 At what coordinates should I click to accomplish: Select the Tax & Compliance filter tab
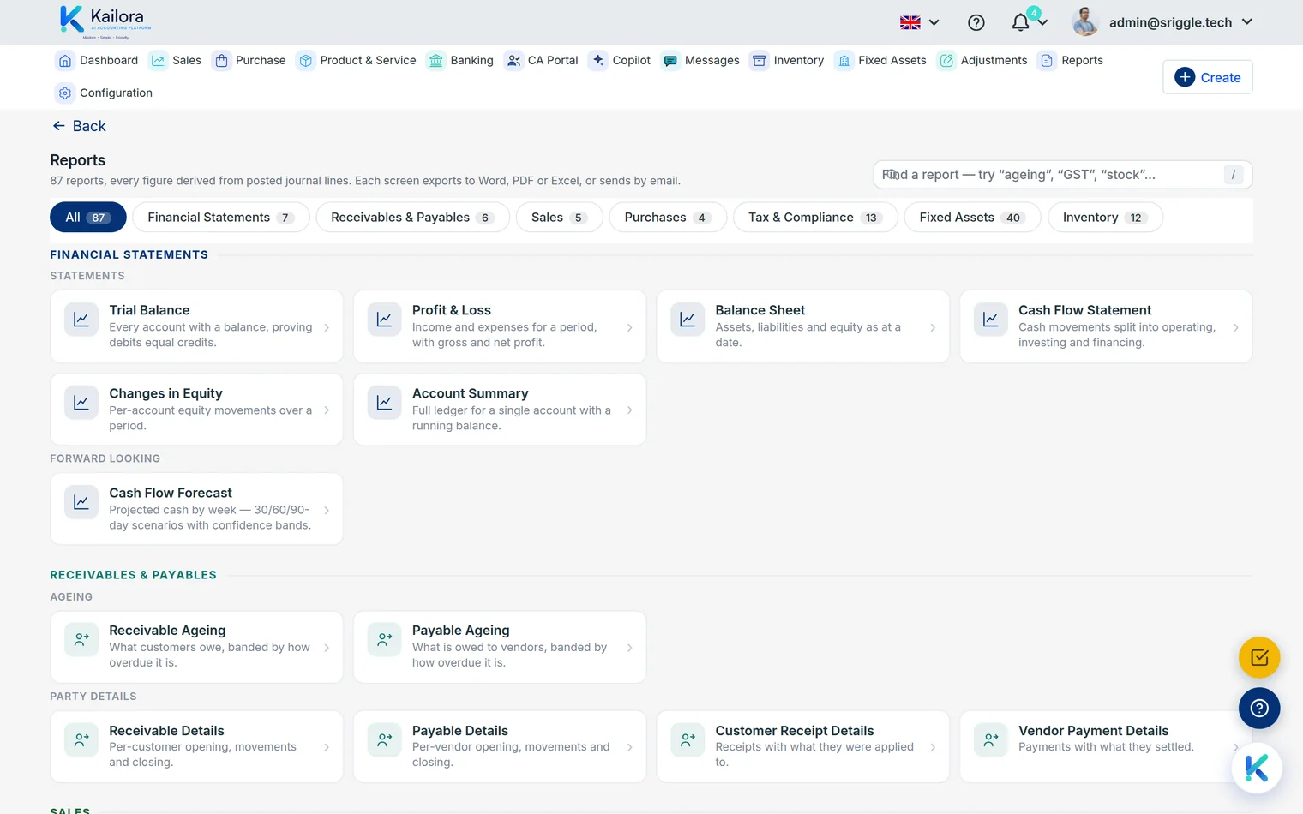pos(815,218)
